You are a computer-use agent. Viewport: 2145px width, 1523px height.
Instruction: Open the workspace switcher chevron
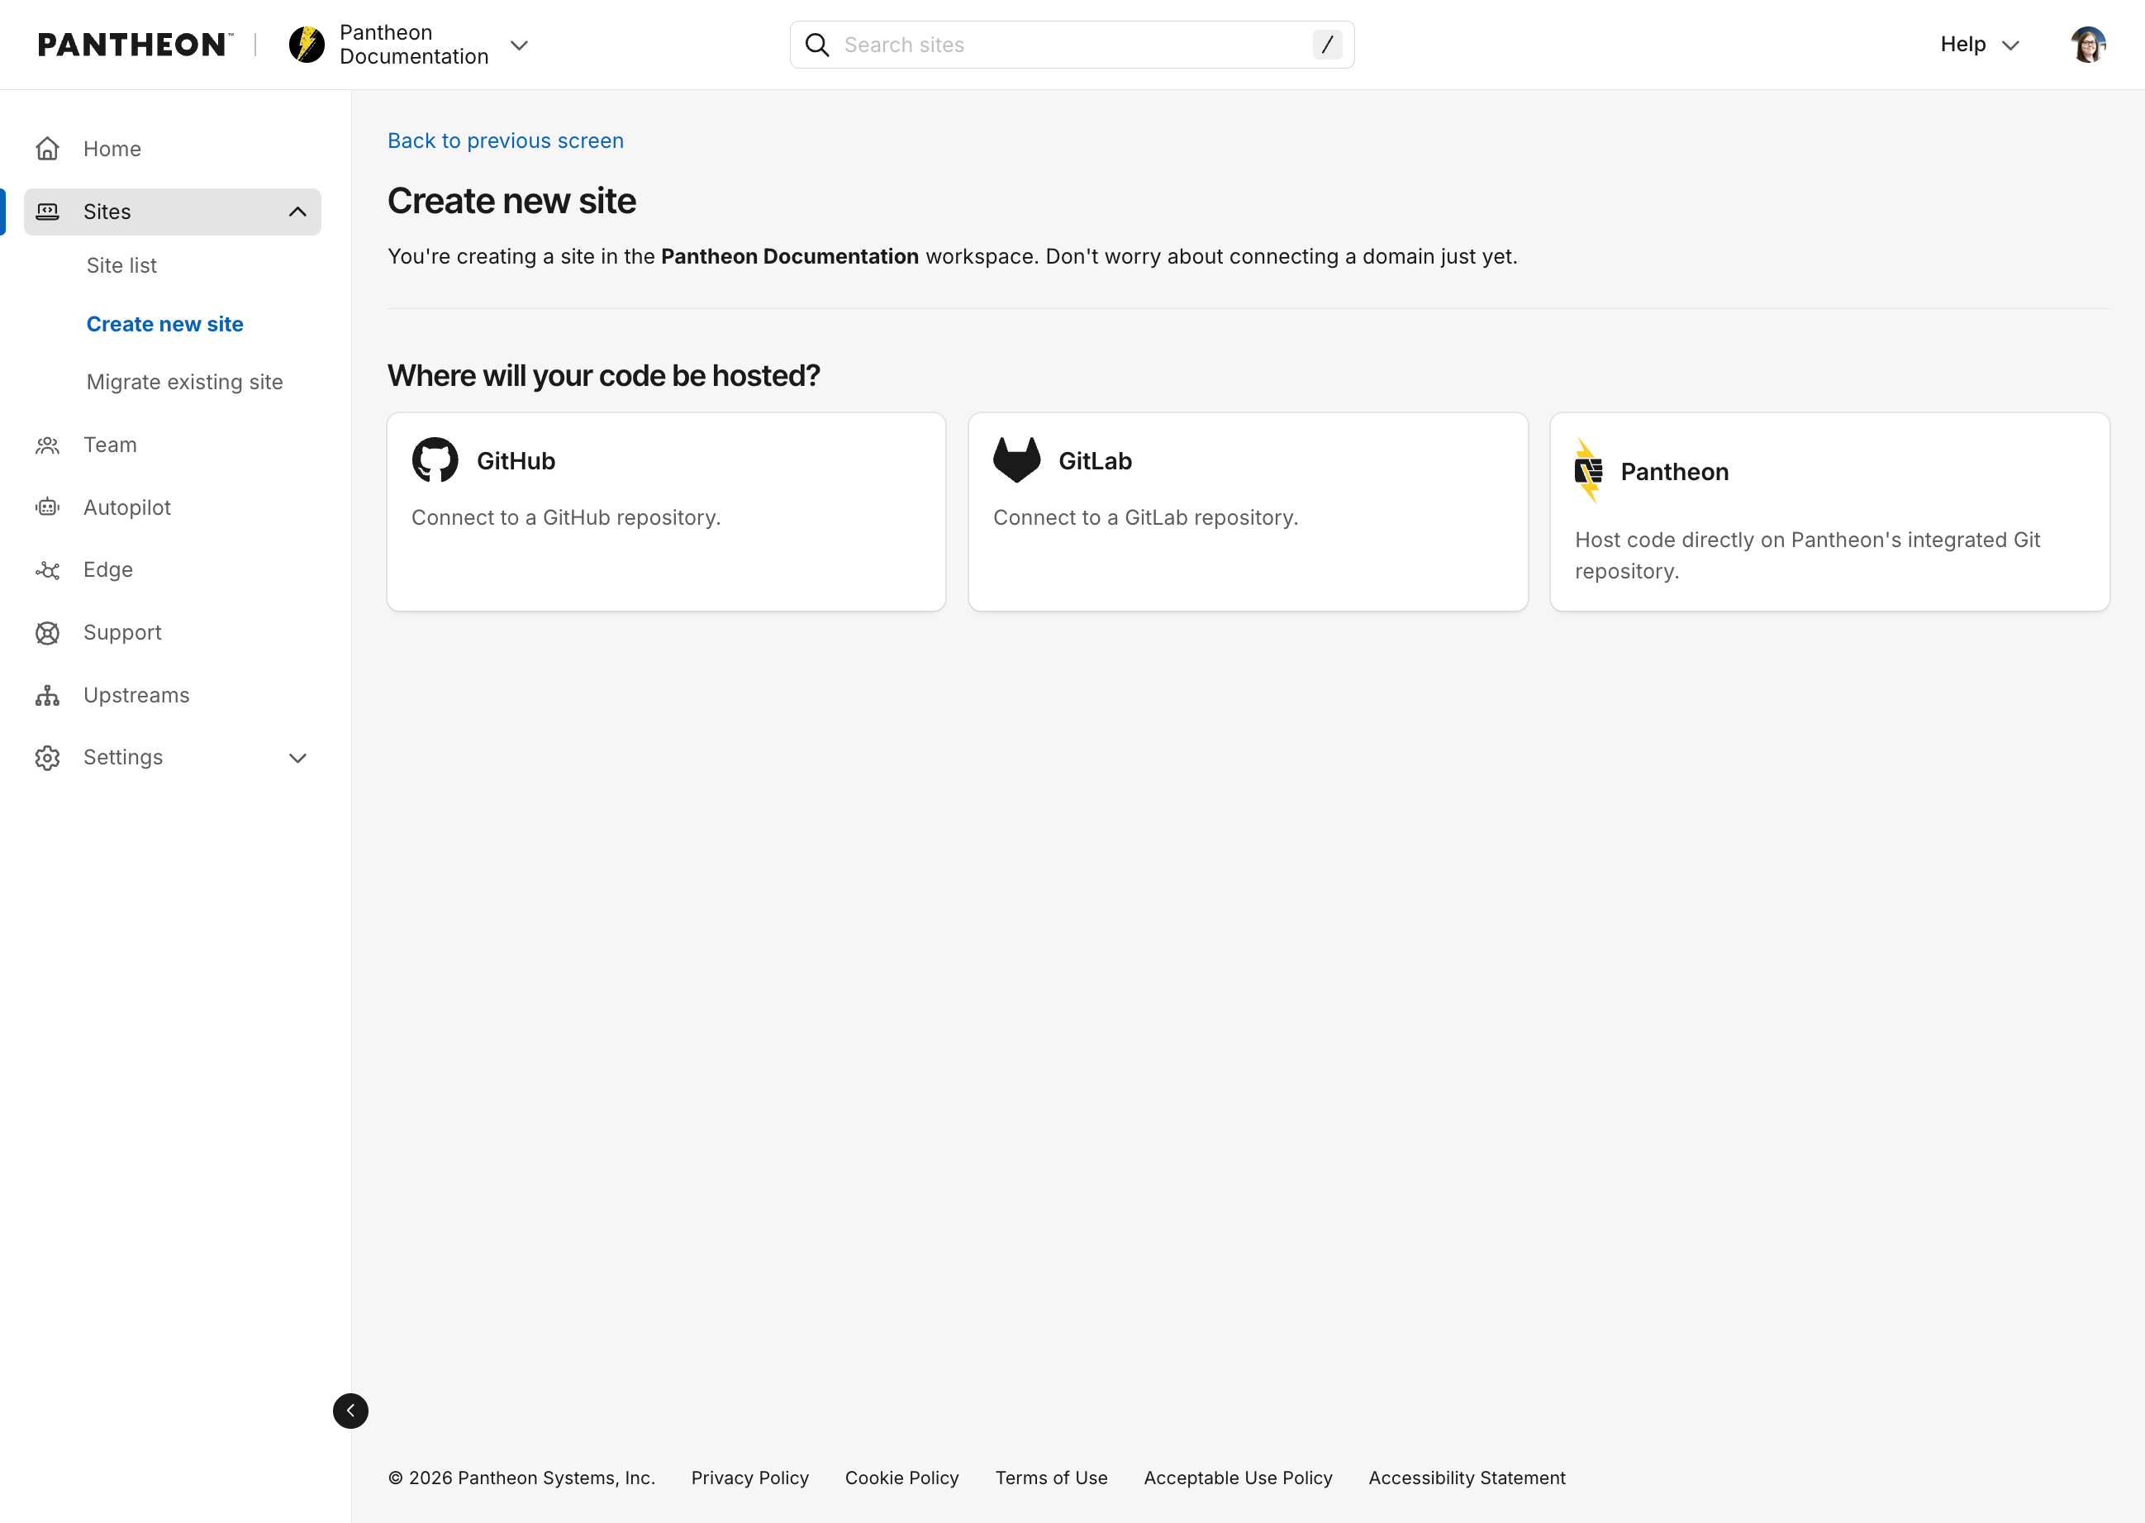click(518, 45)
